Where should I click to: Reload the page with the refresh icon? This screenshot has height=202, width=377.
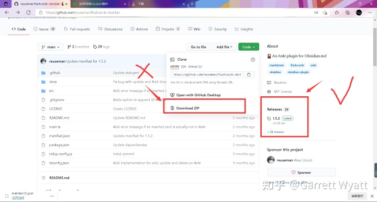(x=28, y=13)
